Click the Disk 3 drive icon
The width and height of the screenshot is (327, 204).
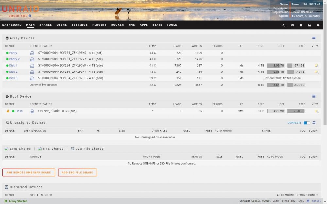click(x=32, y=78)
